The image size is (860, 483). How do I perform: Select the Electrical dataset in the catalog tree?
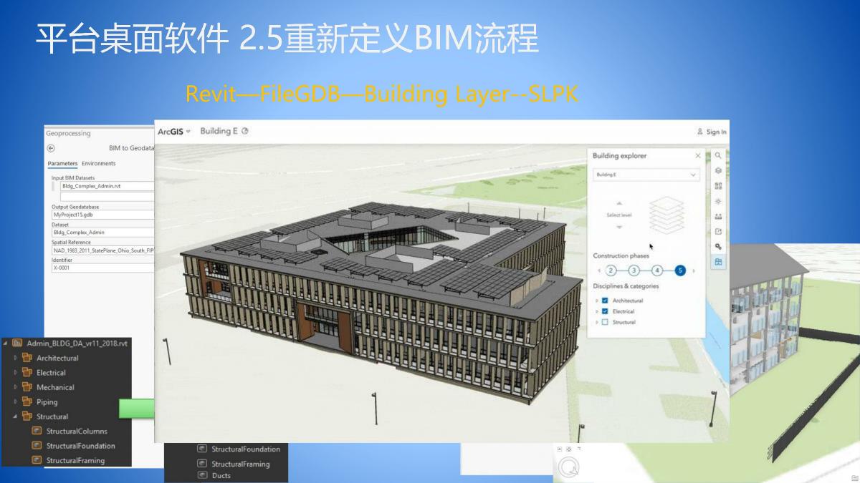(x=51, y=372)
